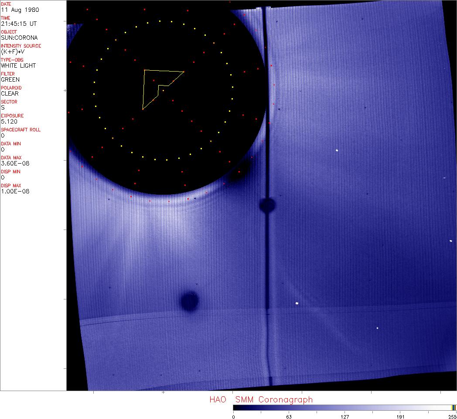Click the 63 tick label under the colorbar
This screenshot has width=457, height=419.
289,416
